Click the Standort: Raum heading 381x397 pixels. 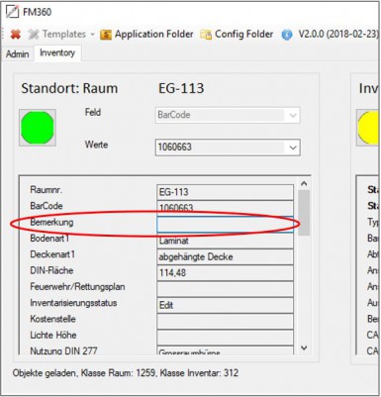(x=69, y=88)
